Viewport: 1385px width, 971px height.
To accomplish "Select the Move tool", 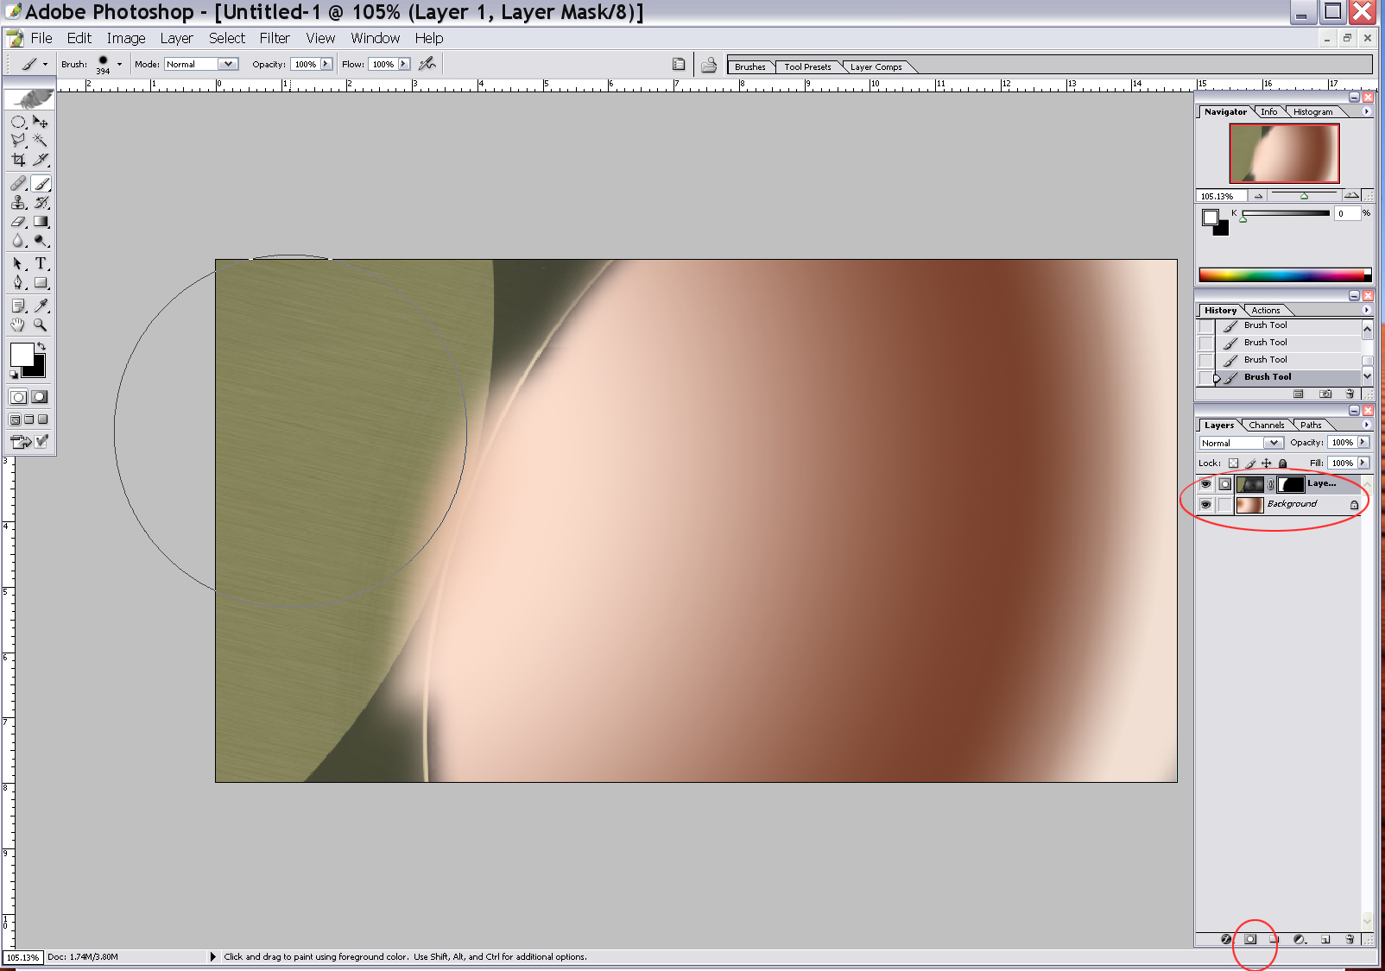I will click(41, 123).
